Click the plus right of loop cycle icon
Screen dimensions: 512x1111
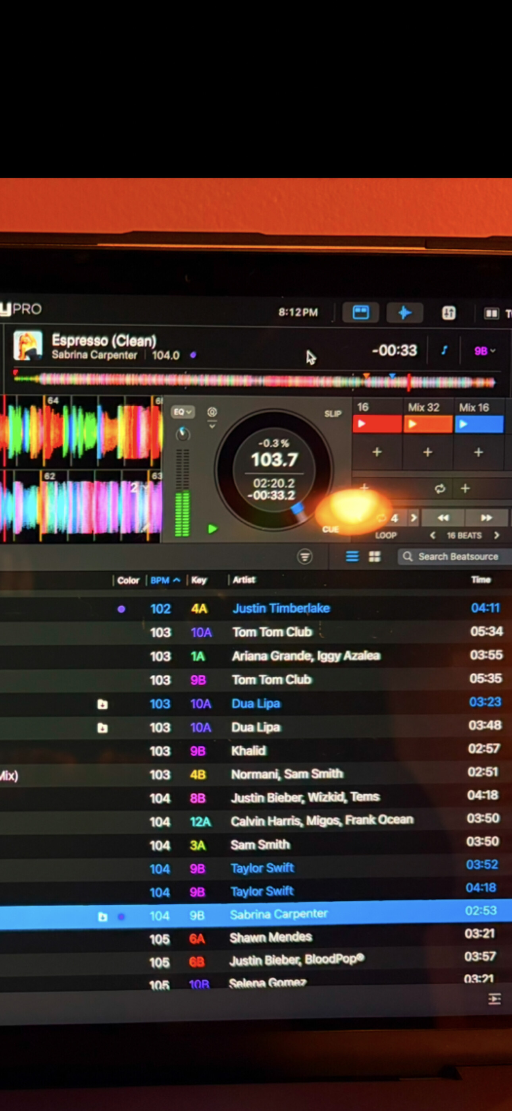click(x=465, y=488)
